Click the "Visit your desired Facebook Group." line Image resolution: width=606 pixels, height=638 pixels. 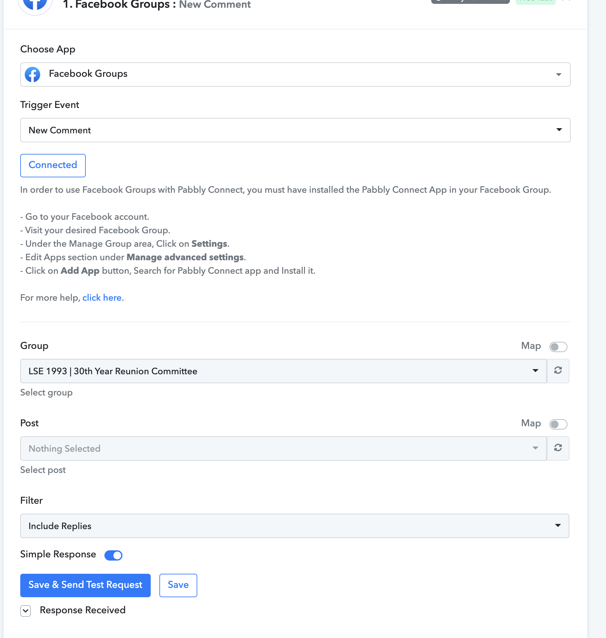[95, 230]
